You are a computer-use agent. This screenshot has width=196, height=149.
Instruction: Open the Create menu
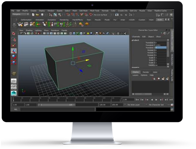(34, 11)
